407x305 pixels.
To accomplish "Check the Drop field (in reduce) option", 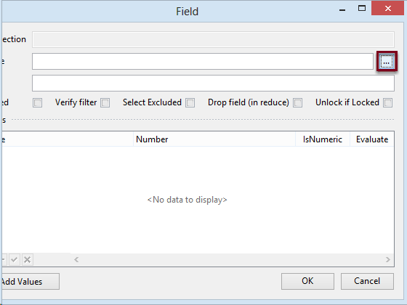I will click(x=297, y=103).
